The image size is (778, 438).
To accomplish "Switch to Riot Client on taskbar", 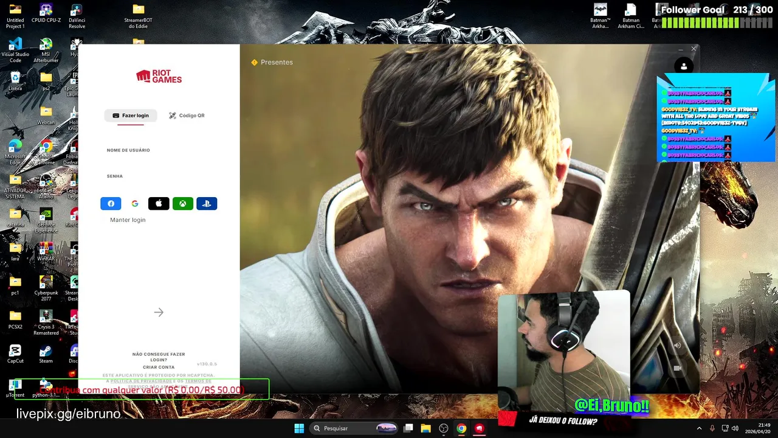I will [x=479, y=428].
